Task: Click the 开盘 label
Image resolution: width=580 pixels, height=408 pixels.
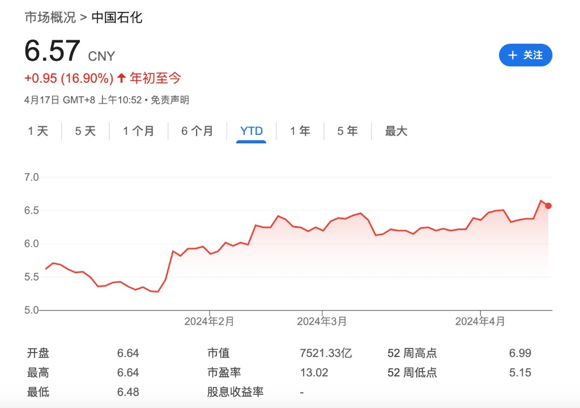Action: coord(38,353)
